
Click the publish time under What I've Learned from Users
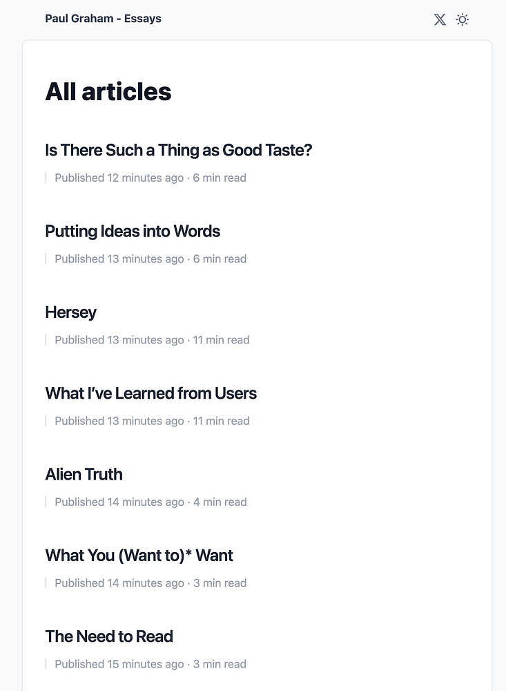pyautogui.click(x=119, y=421)
